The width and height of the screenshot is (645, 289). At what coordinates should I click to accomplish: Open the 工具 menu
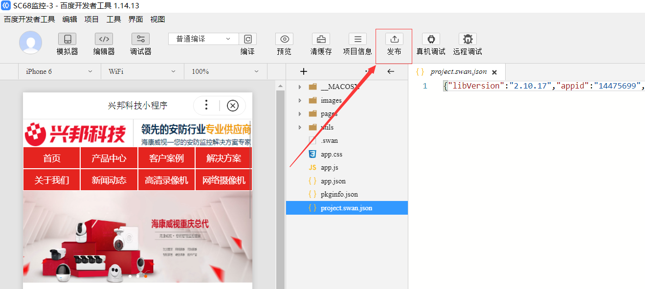[113, 20]
